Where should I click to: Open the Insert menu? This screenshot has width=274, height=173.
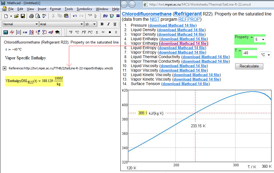pyautogui.click(x=42, y=9)
